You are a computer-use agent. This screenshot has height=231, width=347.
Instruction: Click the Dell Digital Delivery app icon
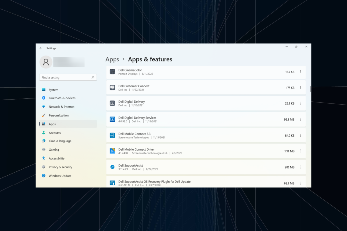(x=112, y=103)
